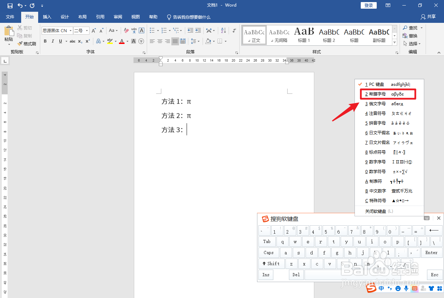Click the Clear Formatting eraser icon
Screen dimensions: 444x298
[x=126, y=30]
